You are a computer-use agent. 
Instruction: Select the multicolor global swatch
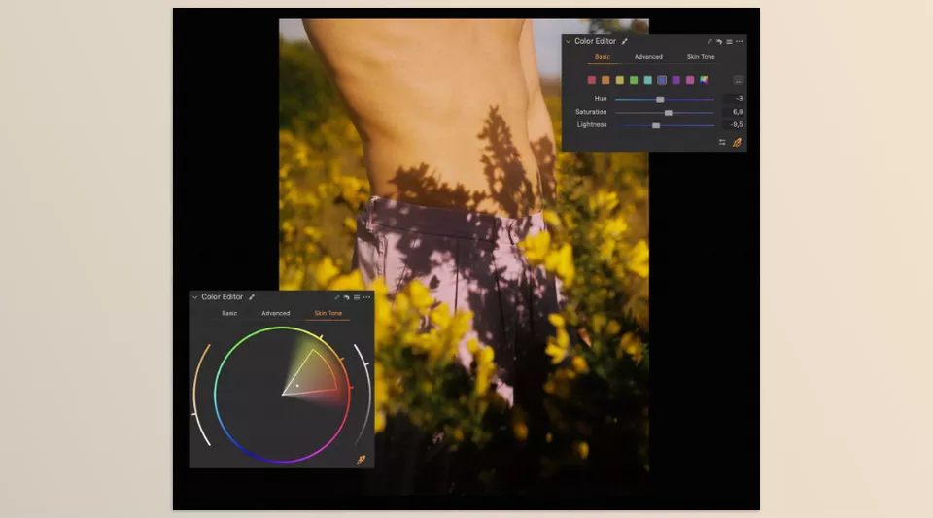[704, 80]
